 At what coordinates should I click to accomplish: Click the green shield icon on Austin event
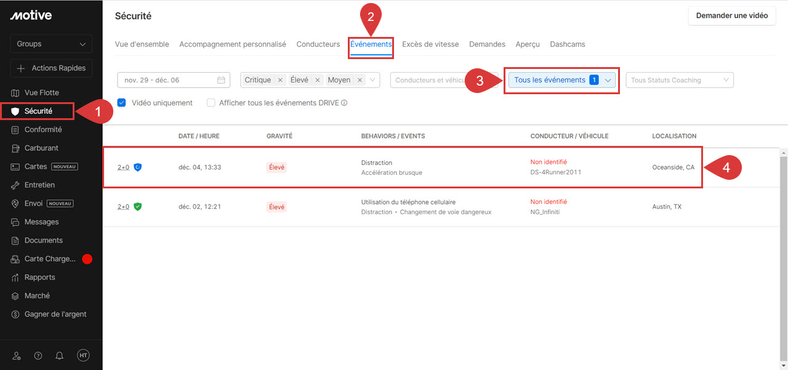point(138,207)
